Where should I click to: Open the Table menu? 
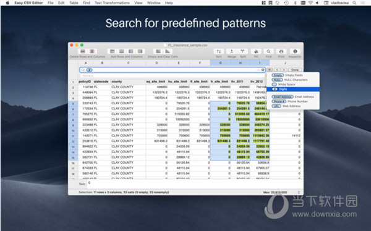(74, 3)
